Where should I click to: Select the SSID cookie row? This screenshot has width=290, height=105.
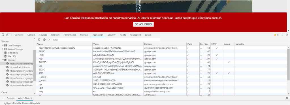(161, 73)
